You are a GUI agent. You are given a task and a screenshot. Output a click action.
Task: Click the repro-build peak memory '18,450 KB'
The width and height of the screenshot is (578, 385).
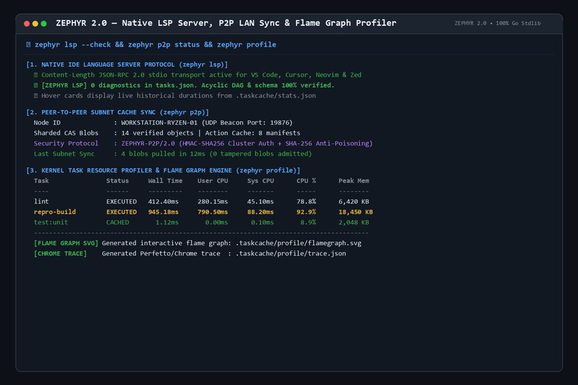[356, 211]
